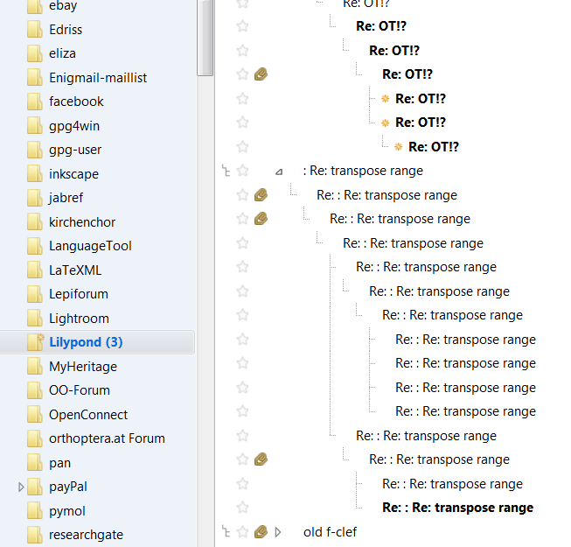Collapse the 'transpose range' thread
Image resolution: width=571 pixels, height=547 pixels.
point(279,172)
